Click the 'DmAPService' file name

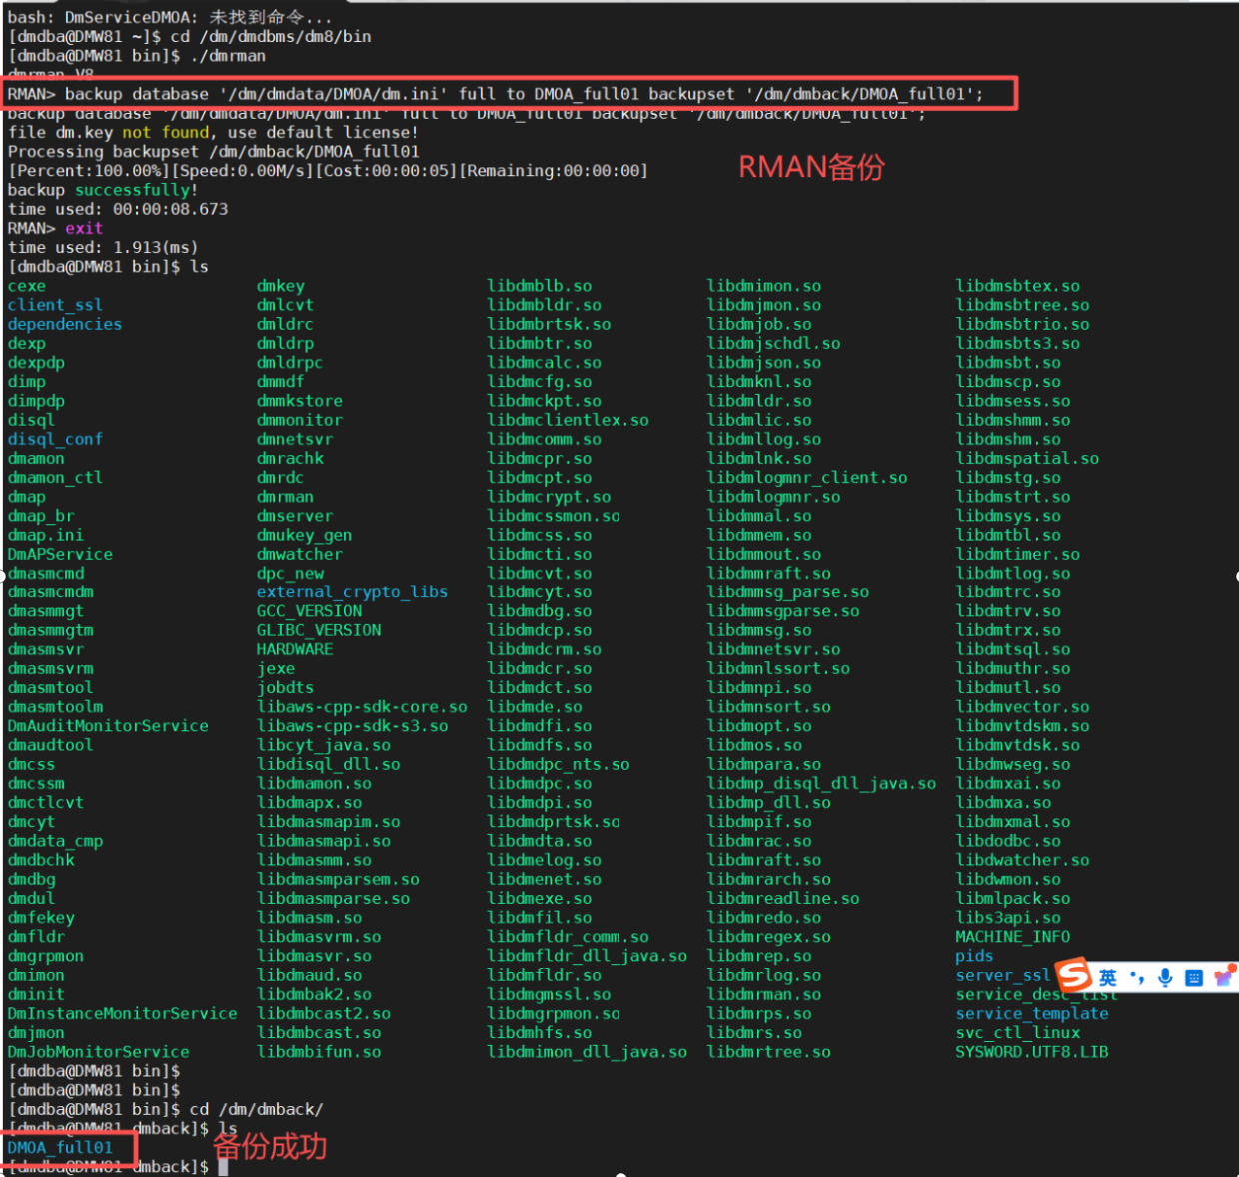(x=60, y=554)
